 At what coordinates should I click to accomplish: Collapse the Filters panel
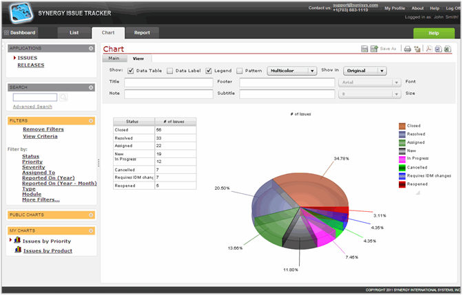(x=91, y=121)
